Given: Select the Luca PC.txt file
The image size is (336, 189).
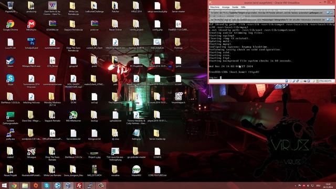Looking at the screenshot, I should 10,44.
